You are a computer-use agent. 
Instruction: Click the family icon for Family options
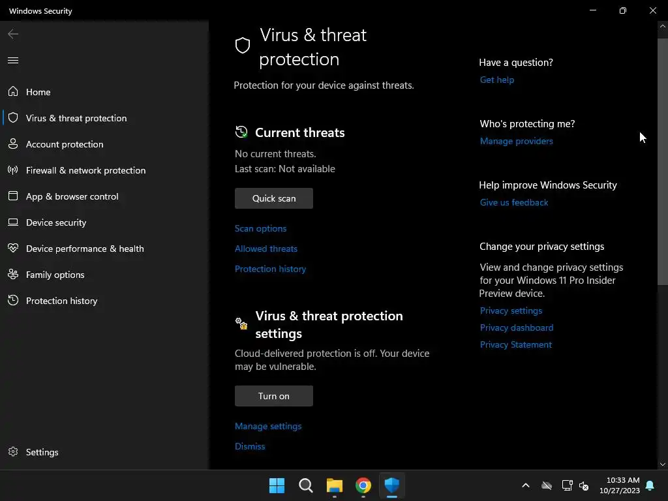point(13,274)
